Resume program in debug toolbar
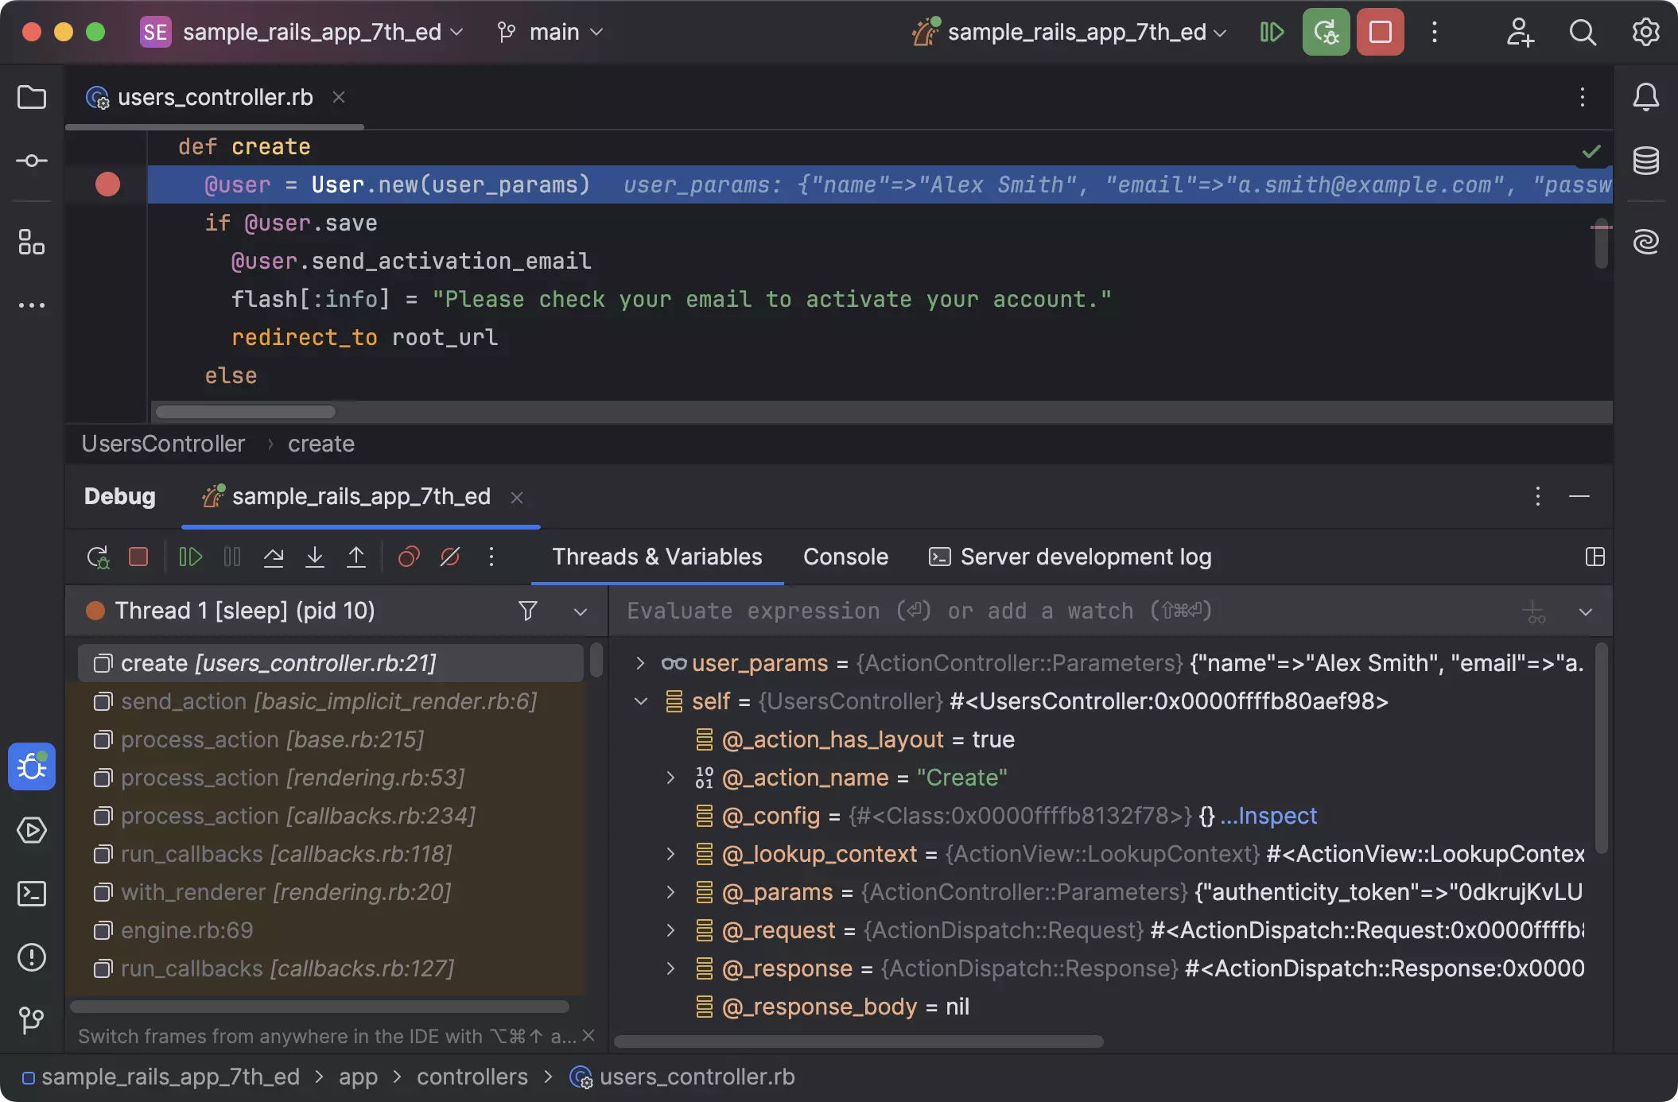 pyautogui.click(x=191, y=557)
